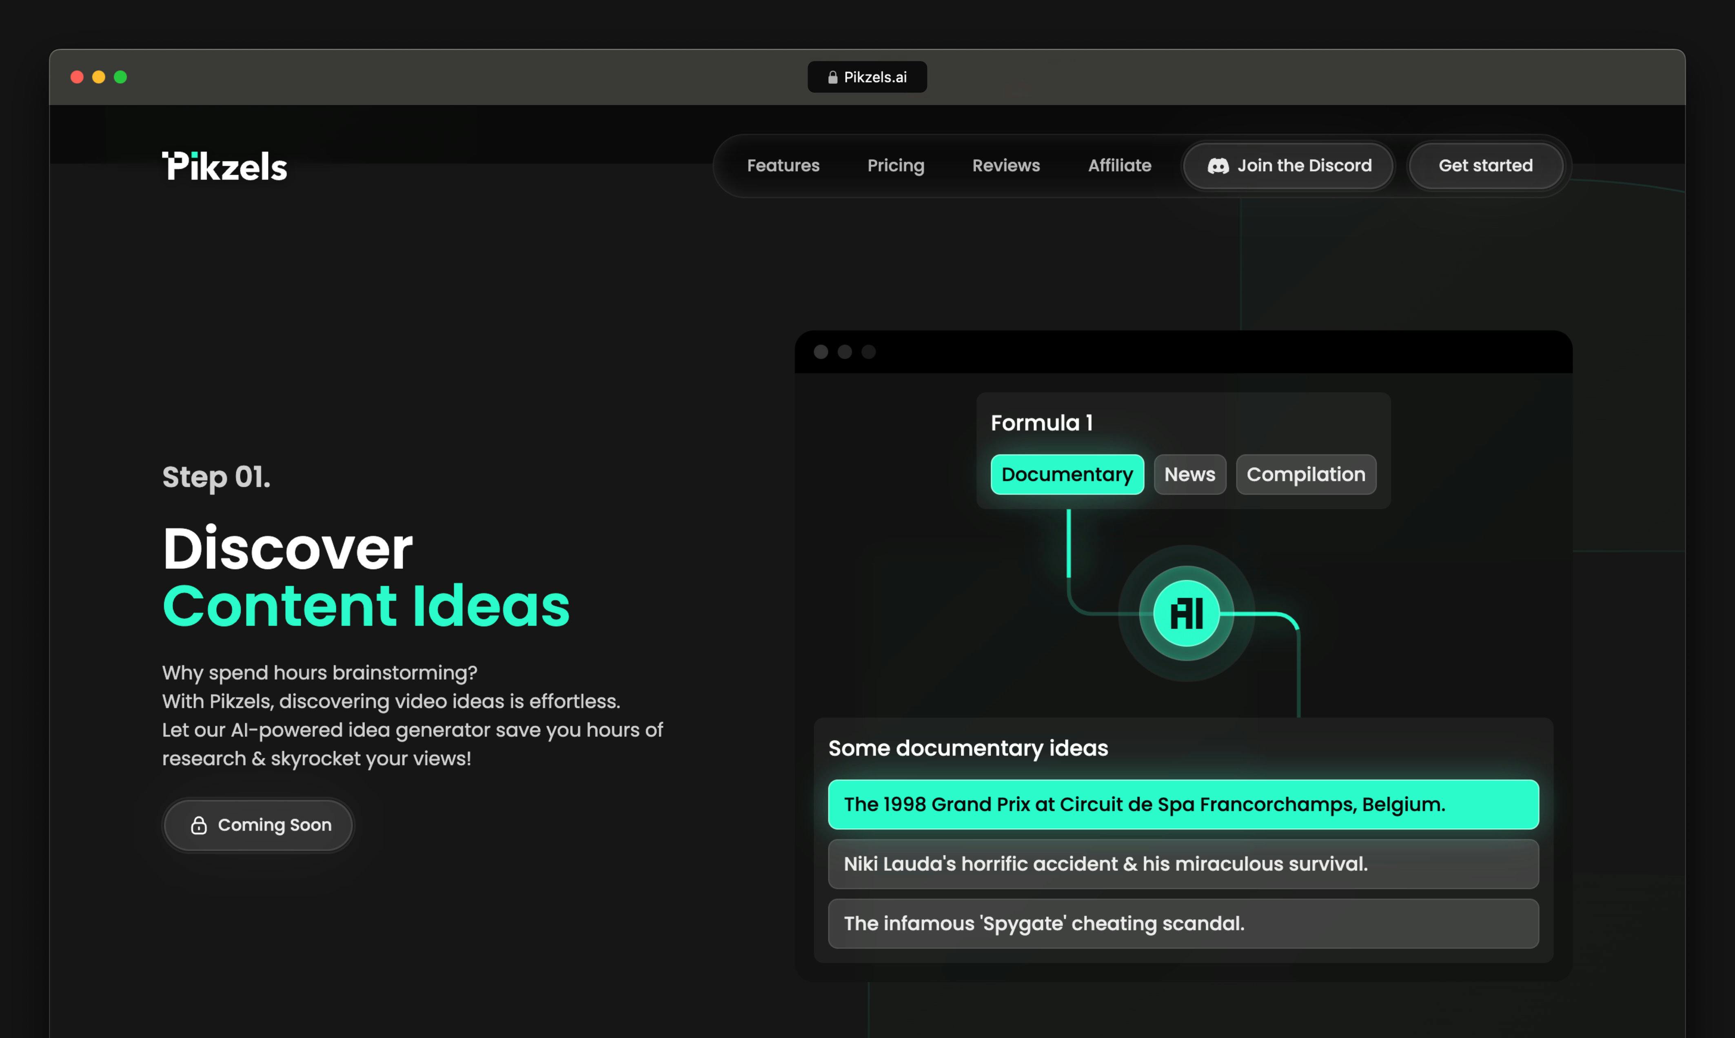Click the lock icon in the address bar

click(x=832, y=77)
